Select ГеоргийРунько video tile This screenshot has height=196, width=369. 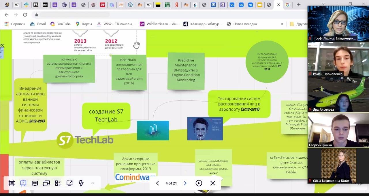338,130
